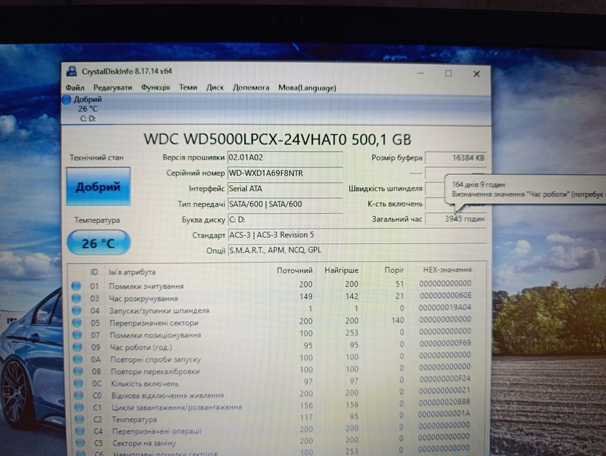Image resolution: width=606 pixels, height=456 pixels.
Task: Select the Повторні спроби запуску attribute name
Action: 156,359
